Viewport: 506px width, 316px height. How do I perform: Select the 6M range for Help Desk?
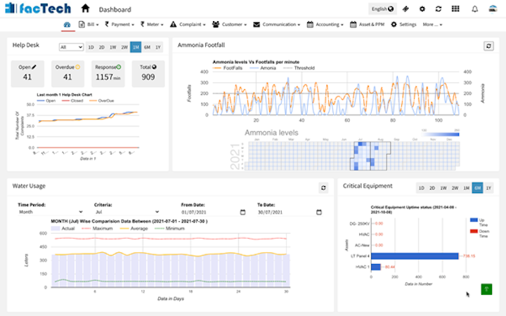point(147,47)
